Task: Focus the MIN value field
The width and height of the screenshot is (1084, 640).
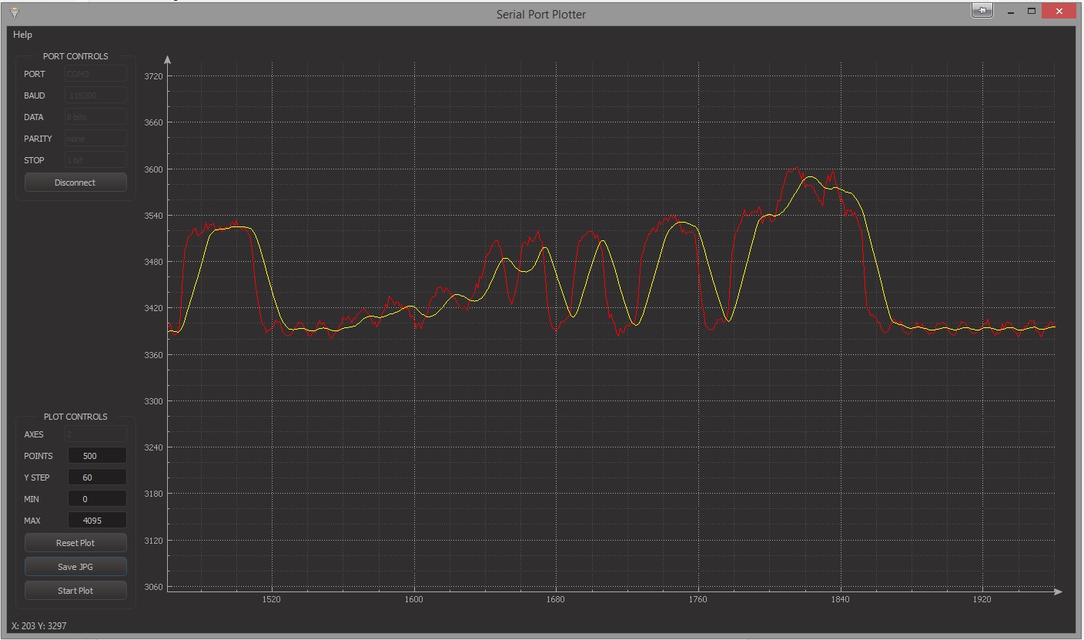Action: click(97, 499)
